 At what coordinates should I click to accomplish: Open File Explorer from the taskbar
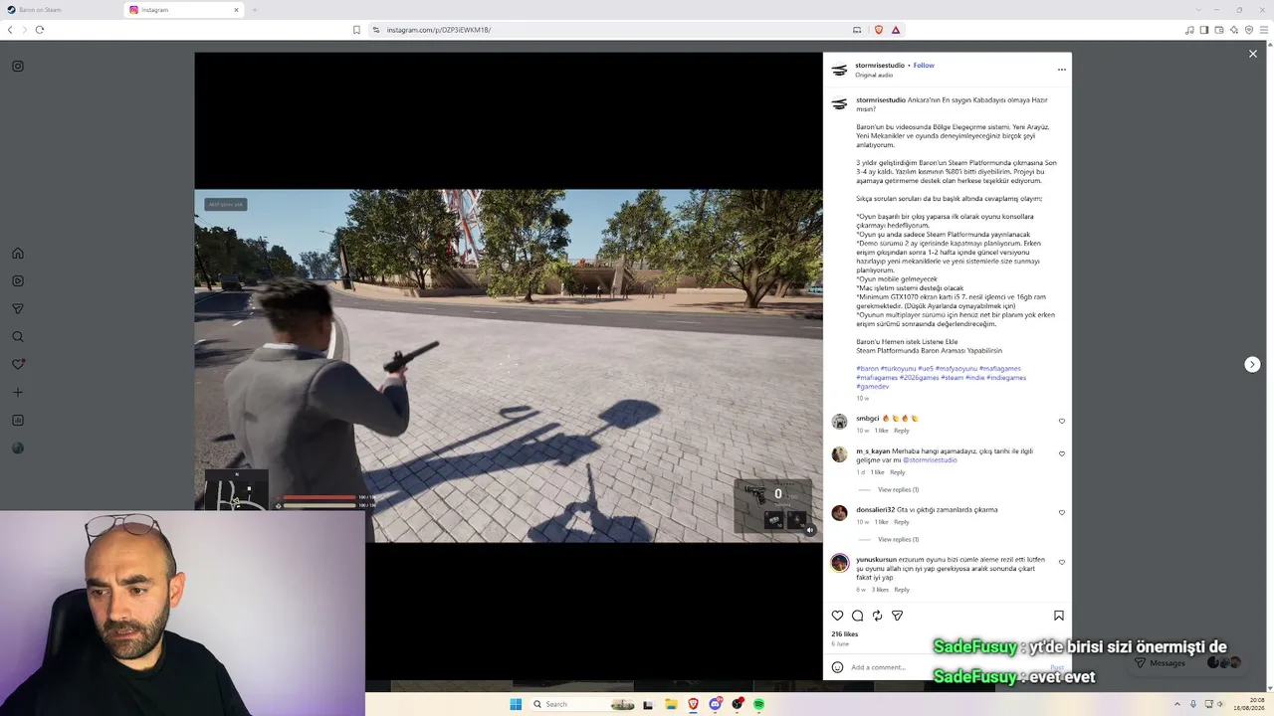click(x=671, y=704)
